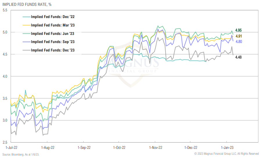Screen dimensions: 261x157
Task: Select the 'Implied Fed Funds: Jun '23' legend label
Action: (53, 33)
